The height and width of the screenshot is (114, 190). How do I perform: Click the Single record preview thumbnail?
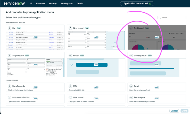click(35, 68)
